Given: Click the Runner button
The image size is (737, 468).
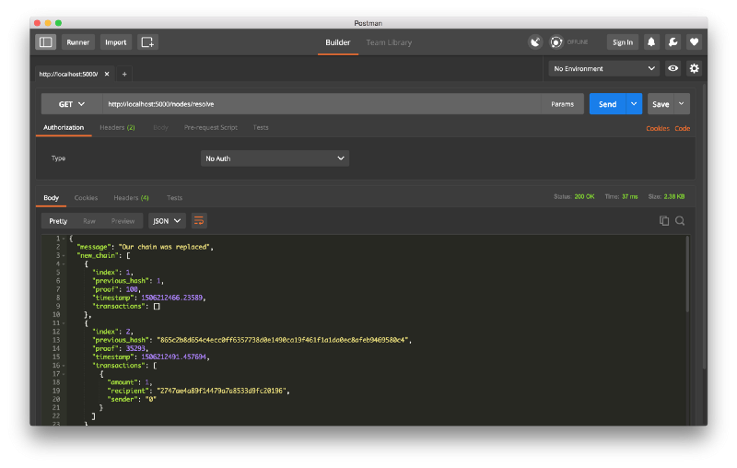Looking at the screenshot, I should click(77, 41).
